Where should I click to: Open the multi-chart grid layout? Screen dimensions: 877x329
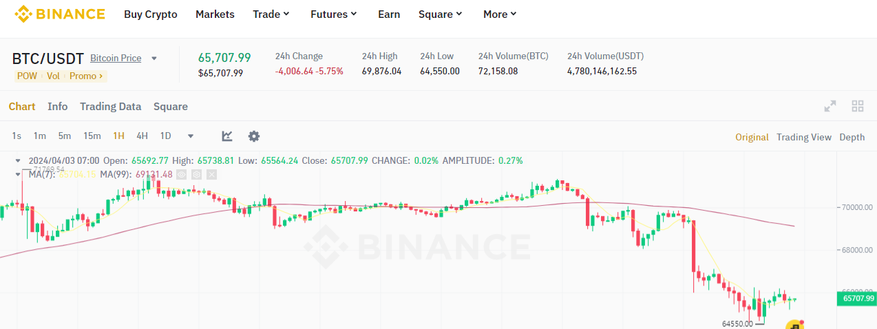coord(858,106)
